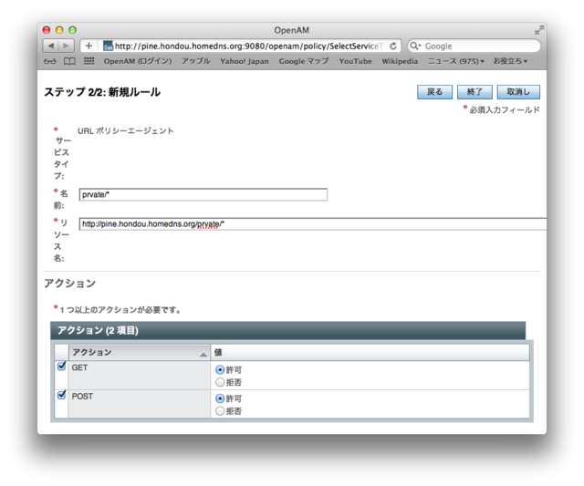Uncheck the POST action checkbox
The image size is (584, 486).
[62, 396]
